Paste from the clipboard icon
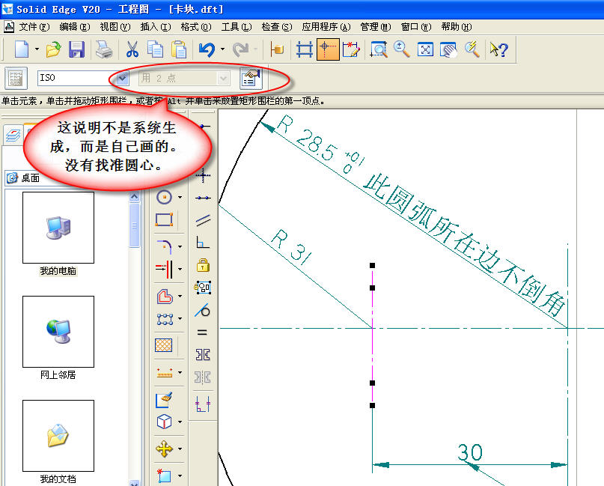604x486 pixels. [178, 49]
